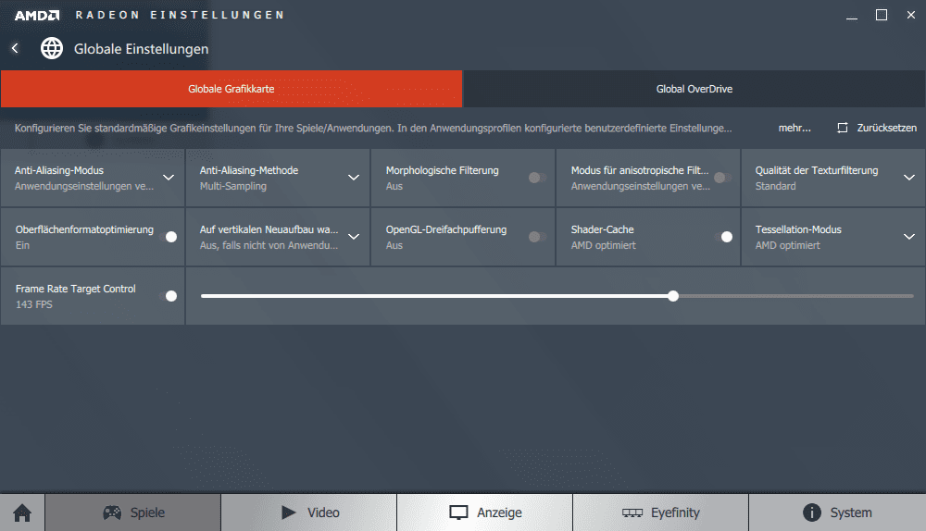Click the Konfigurieren Sie description text
Screen dimensions: 926x531
373,128
